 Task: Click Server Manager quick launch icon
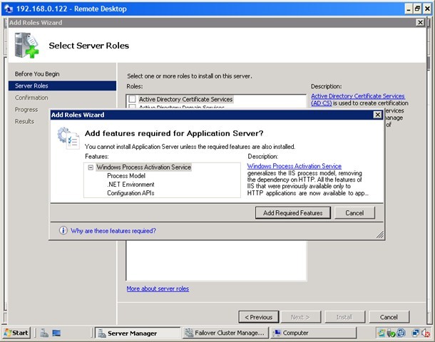click(x=43, y=333)
